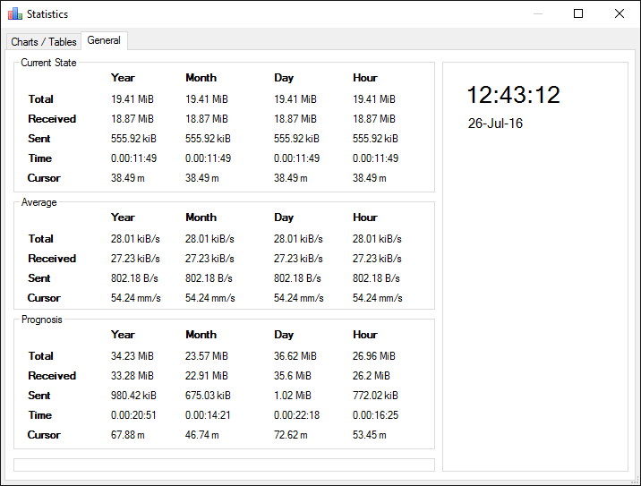The width and height of the screenshot is (641, 486).
Task: Click the 980.42 kiB sent value
Action: coord(133,396)
